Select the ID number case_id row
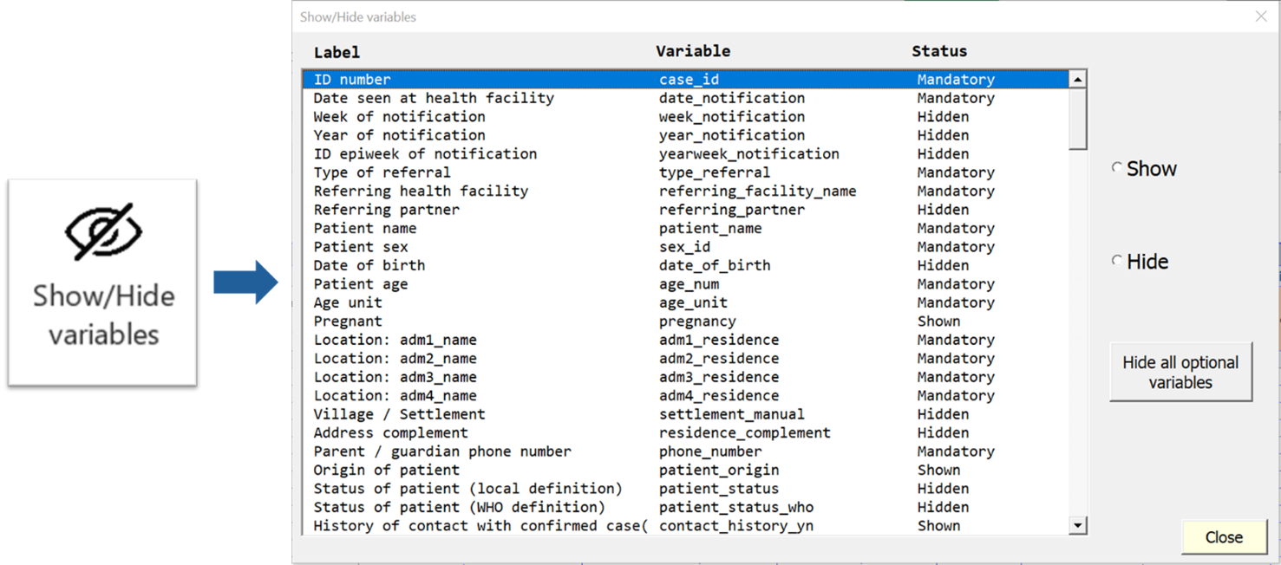Viewport: 1281px width, 565px height. click(x=686, y=80)
